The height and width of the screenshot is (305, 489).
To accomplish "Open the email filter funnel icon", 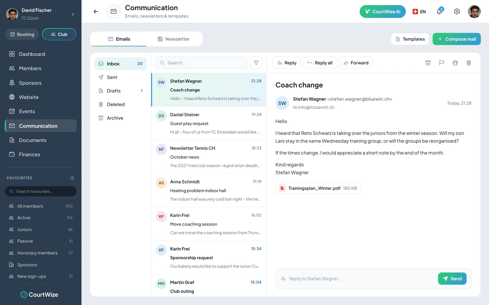I will pos(256,63).
